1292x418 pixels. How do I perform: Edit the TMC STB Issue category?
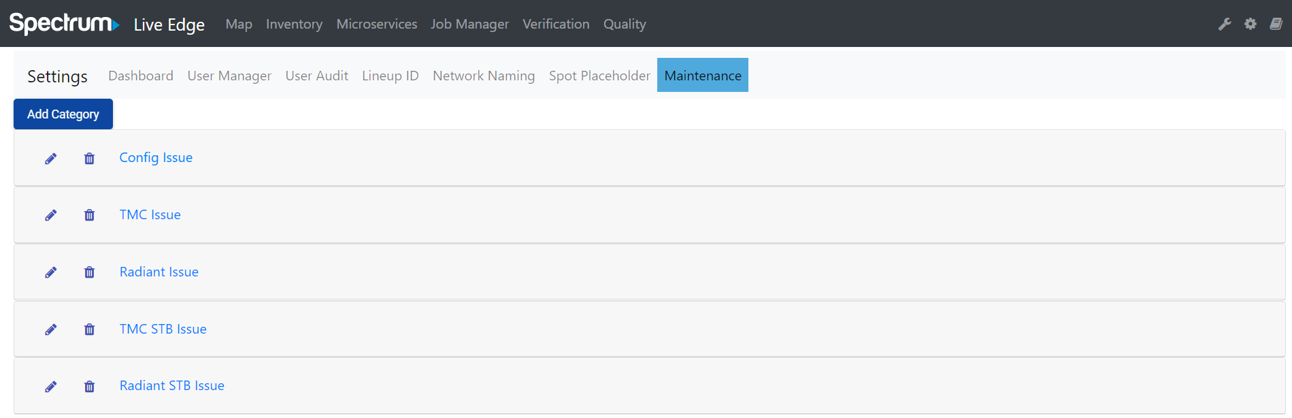[x=51, y=329]
